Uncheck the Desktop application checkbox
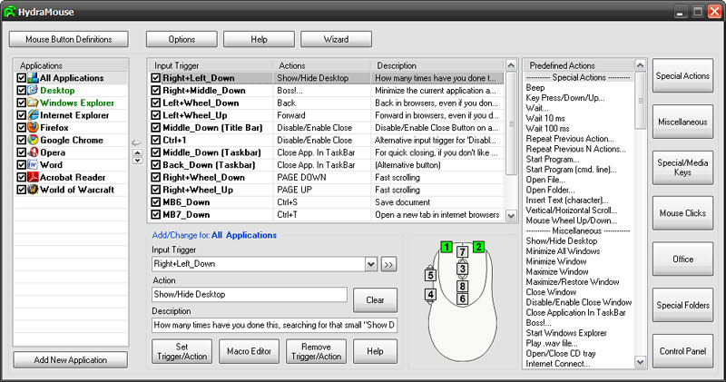726x382 pixels. (x=21, y=91)
